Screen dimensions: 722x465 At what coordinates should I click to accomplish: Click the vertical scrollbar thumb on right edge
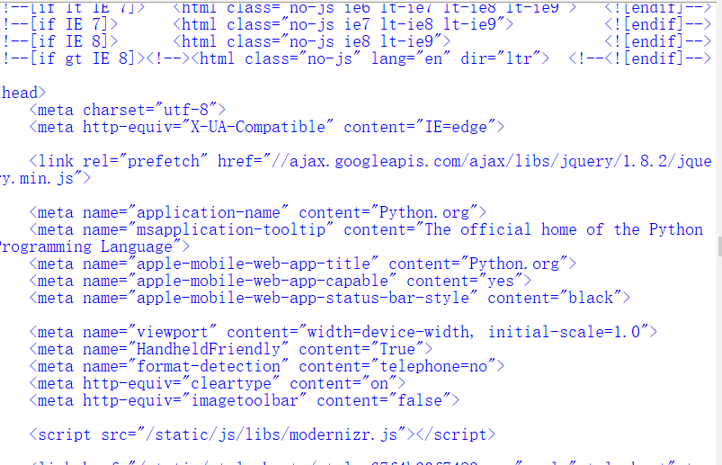719,246
